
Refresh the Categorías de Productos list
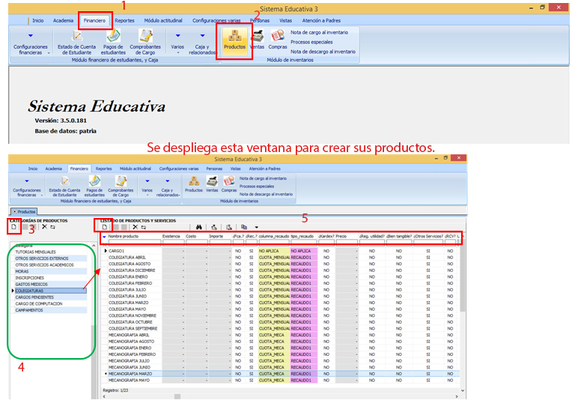click(x=53, y=227)
